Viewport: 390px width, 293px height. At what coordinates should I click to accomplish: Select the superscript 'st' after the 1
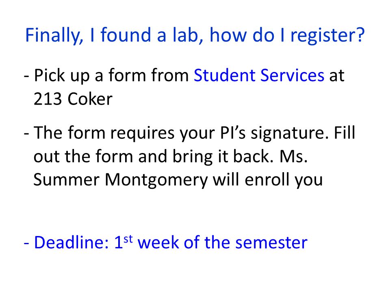click(x=128, y=239)
